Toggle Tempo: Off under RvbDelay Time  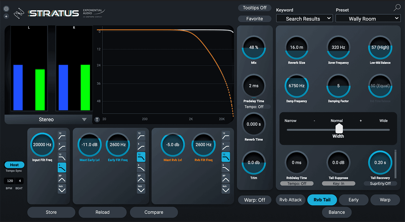[x=297, y=183]
